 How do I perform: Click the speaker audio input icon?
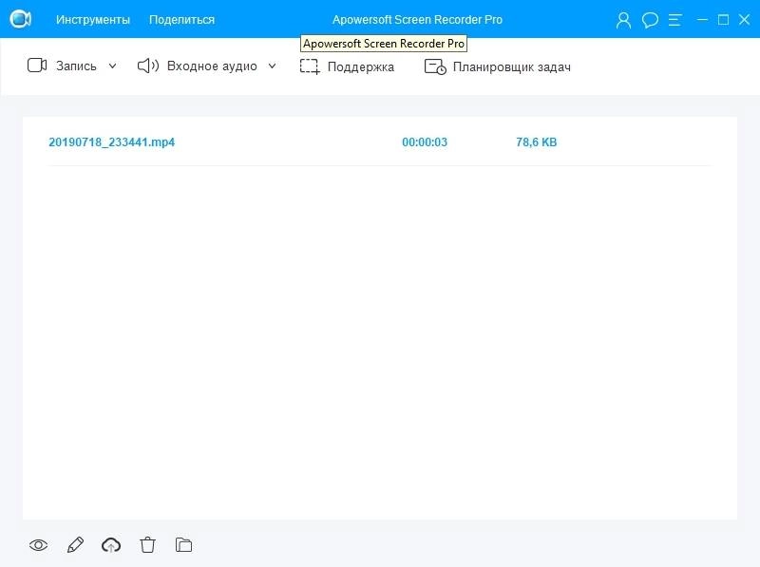coord(148,66)
